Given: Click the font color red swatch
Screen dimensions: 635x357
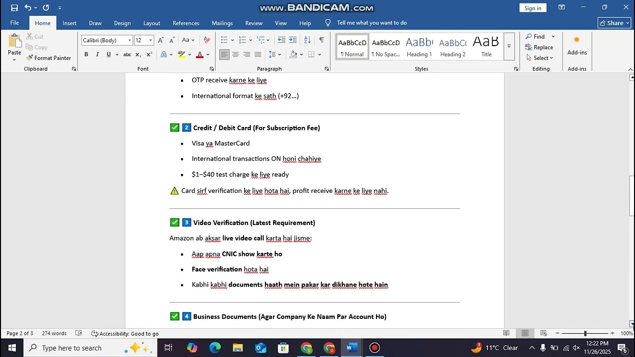Looking at the screenshot, I should [x=199, y=55].
